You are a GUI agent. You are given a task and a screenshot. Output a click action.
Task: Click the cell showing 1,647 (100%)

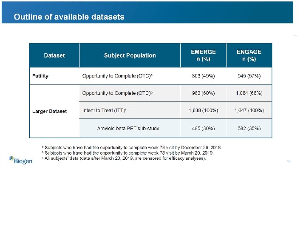[x=249, y=111]
